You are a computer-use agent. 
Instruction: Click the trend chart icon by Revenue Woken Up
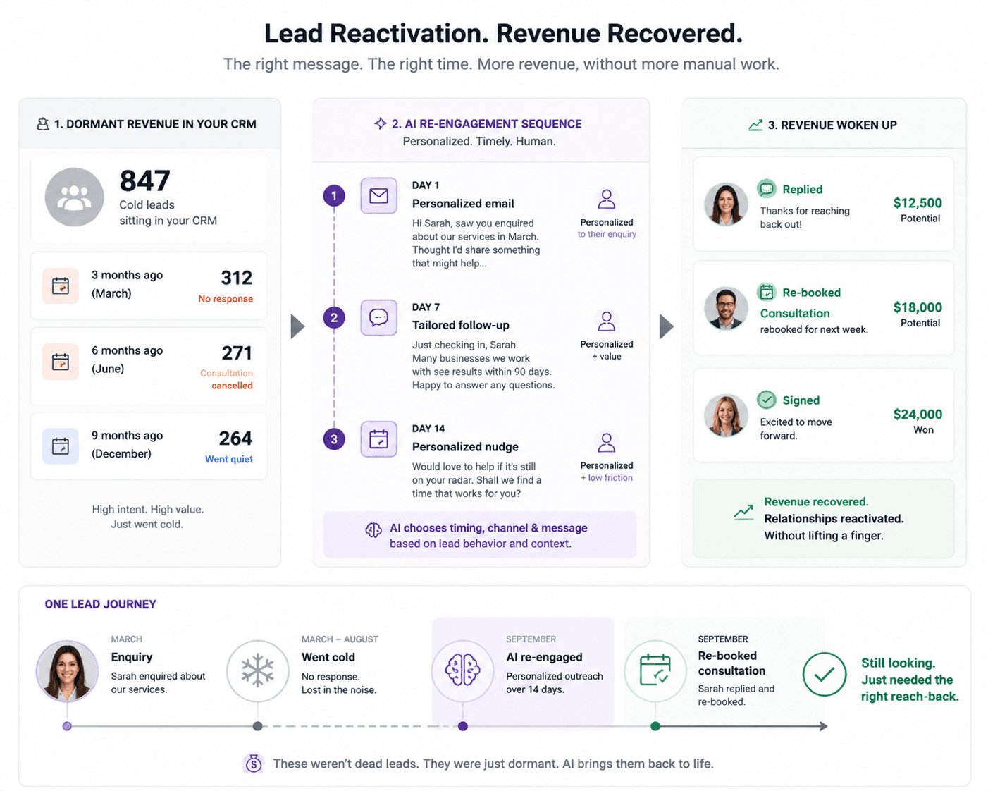(755, 125)
